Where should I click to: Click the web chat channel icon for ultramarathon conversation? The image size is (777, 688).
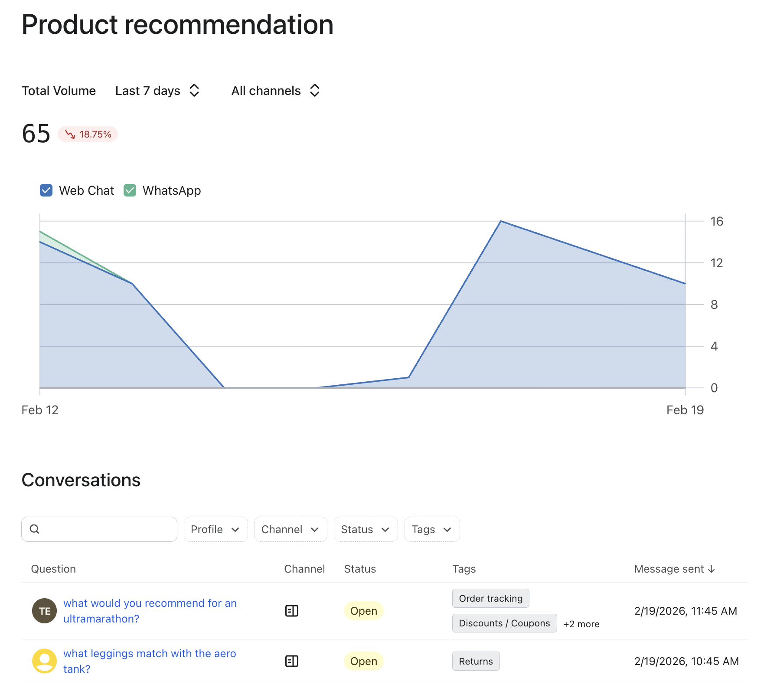292,611
